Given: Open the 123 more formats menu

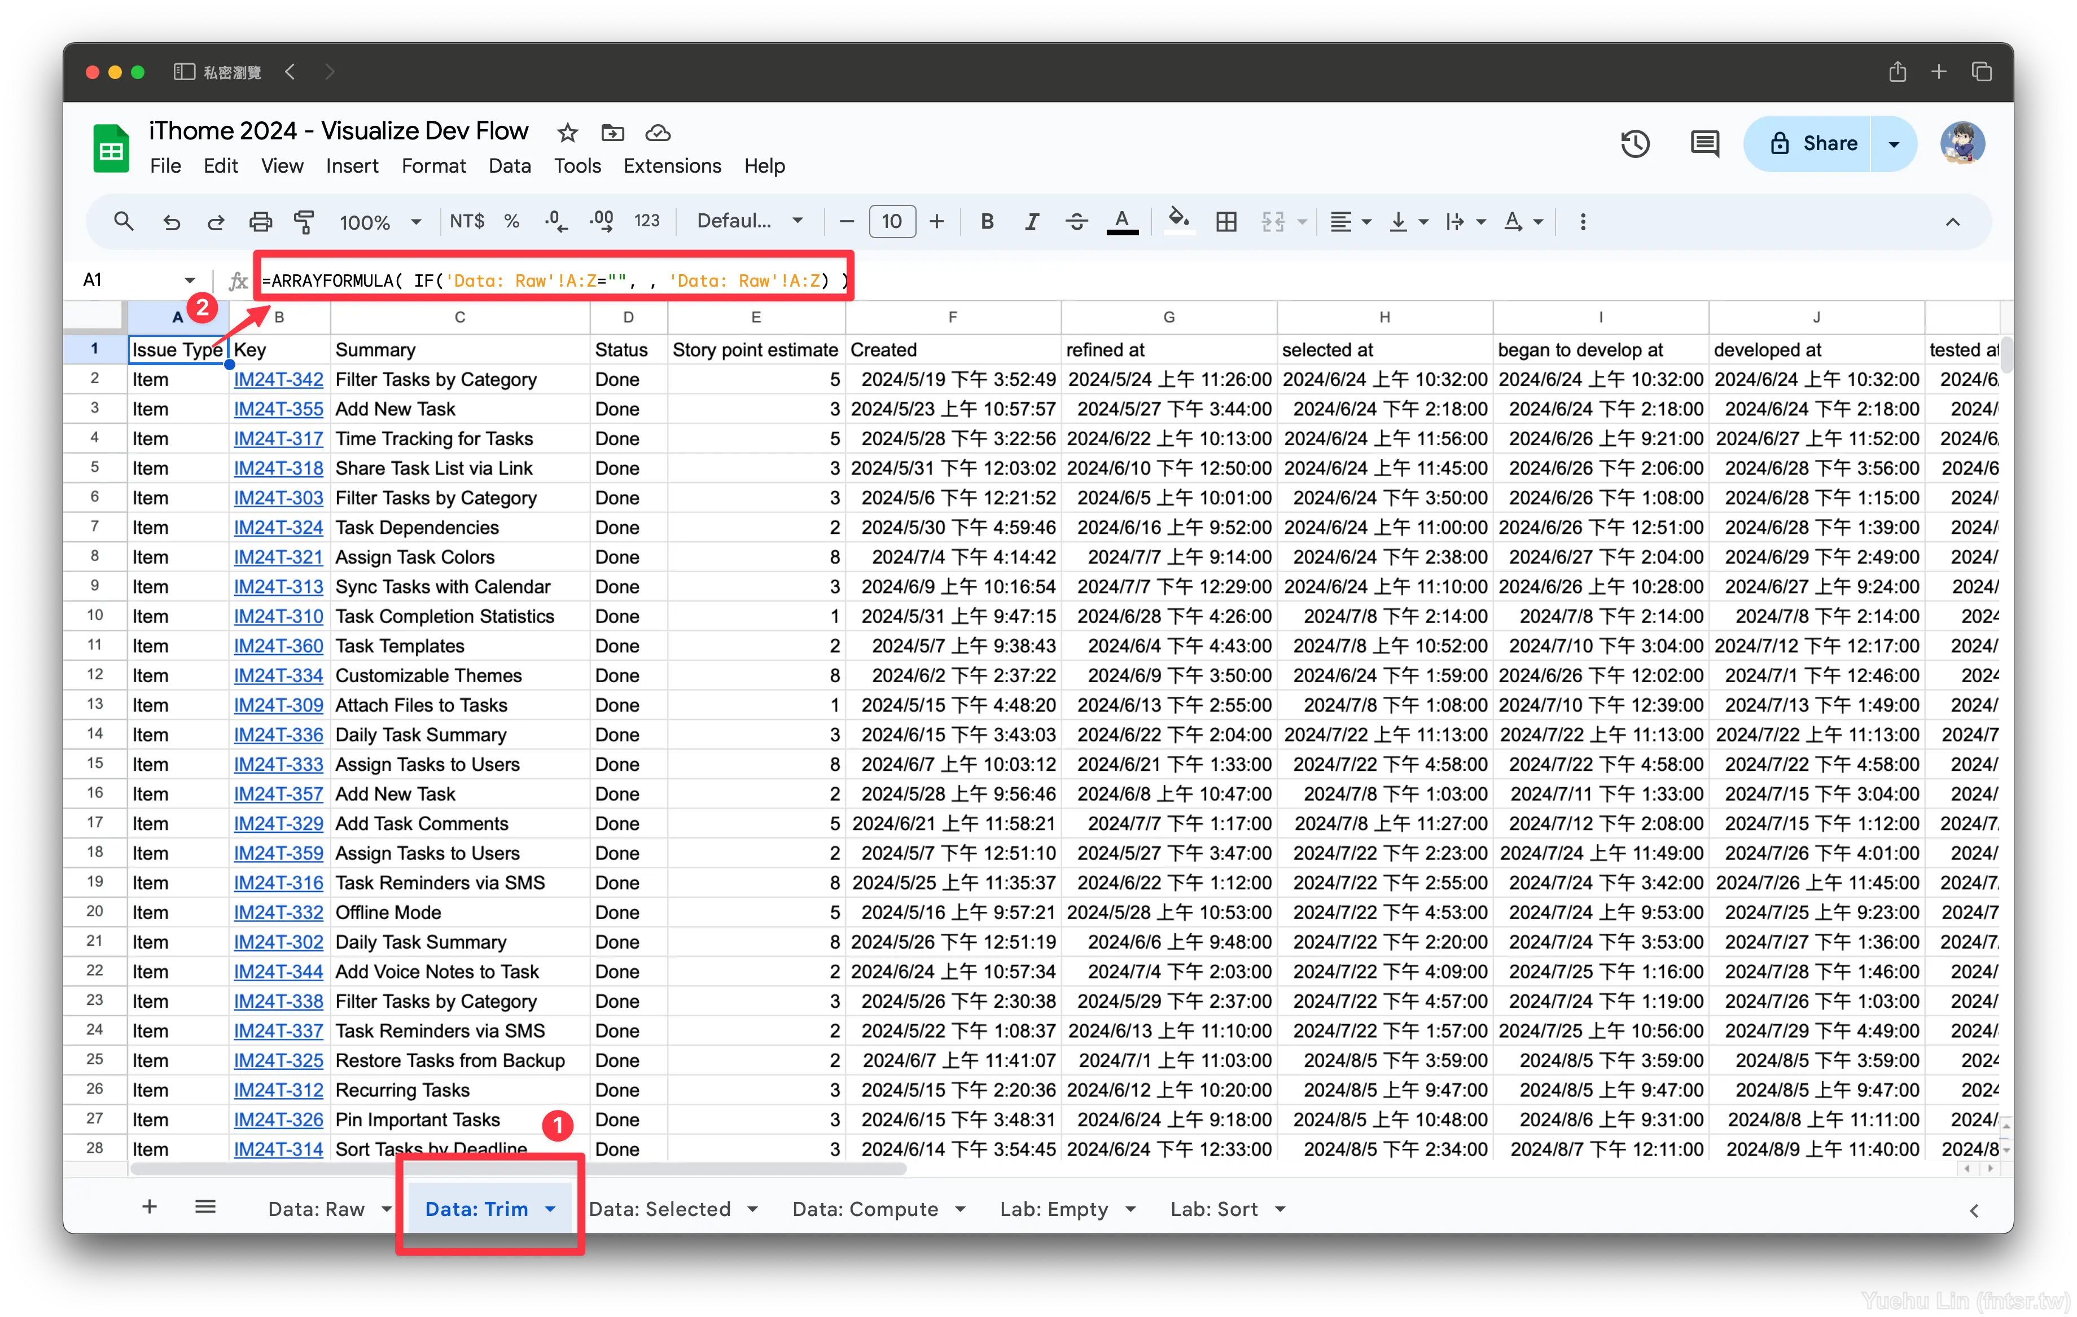Looking at the screenshot, I should (647, 222).
